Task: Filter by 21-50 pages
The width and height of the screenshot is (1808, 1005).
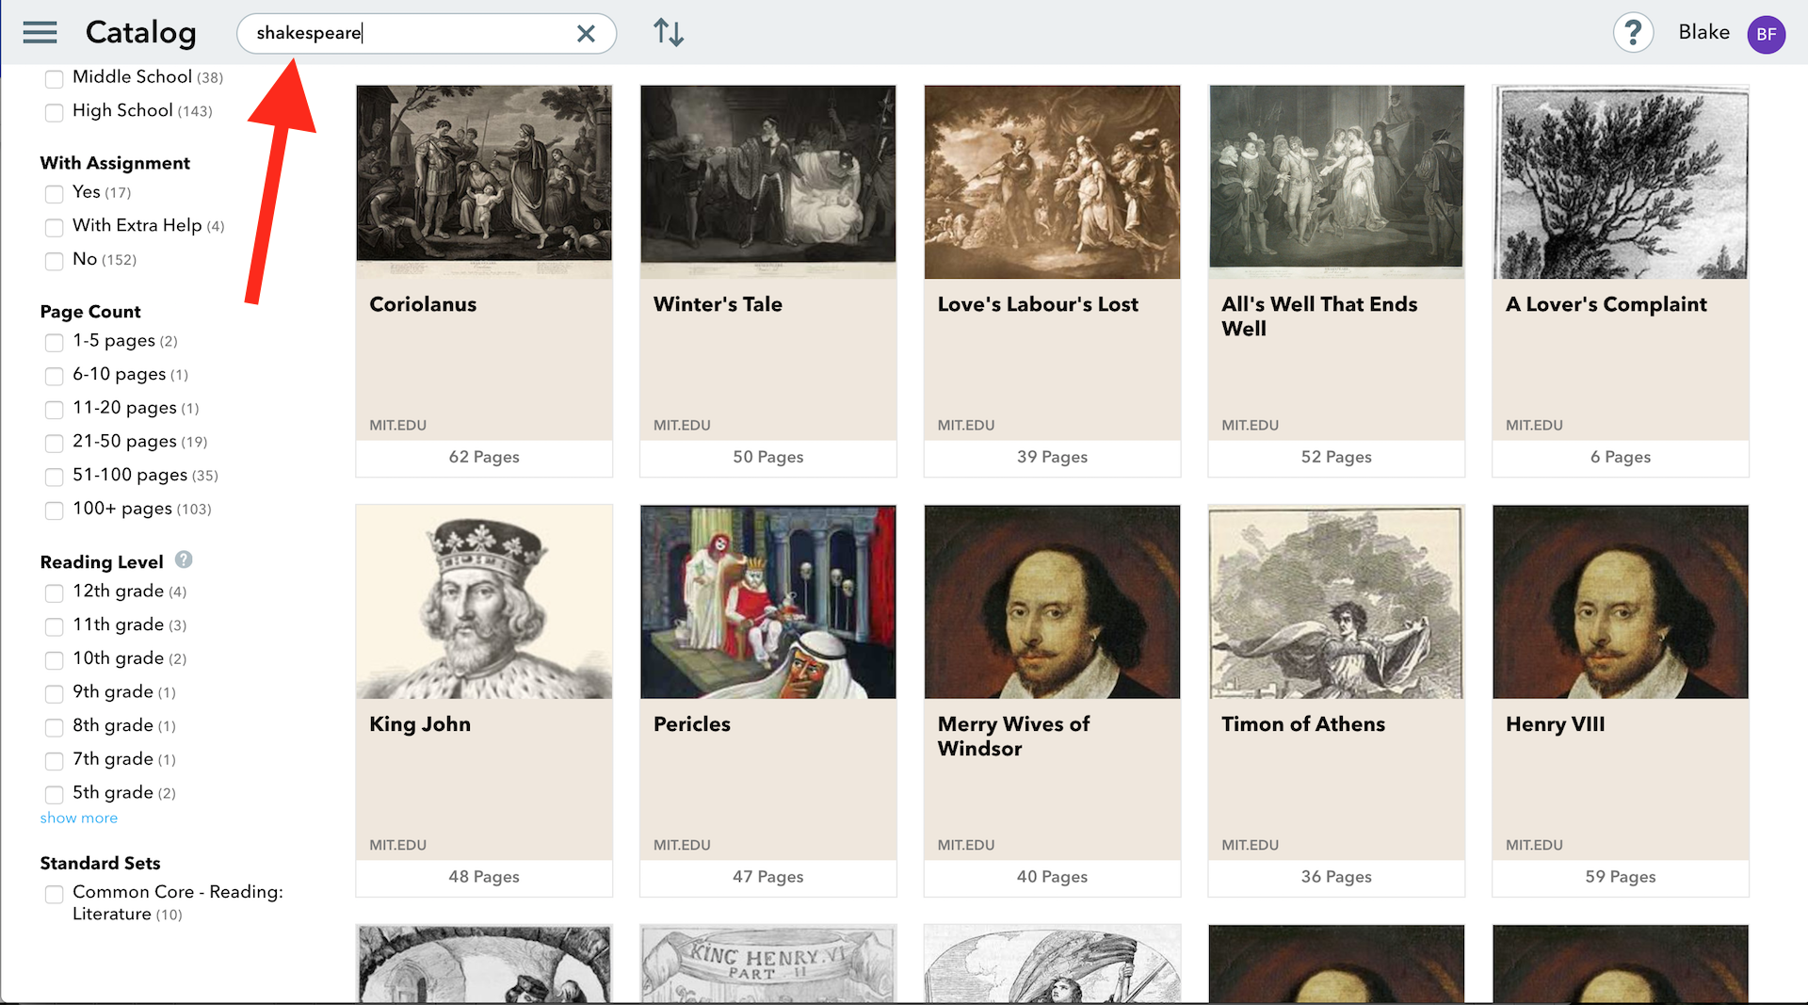Action: pyautogui.click(x=55, y=443)
